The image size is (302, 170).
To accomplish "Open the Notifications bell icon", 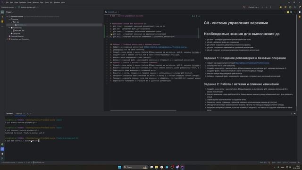I will point(300,12).
